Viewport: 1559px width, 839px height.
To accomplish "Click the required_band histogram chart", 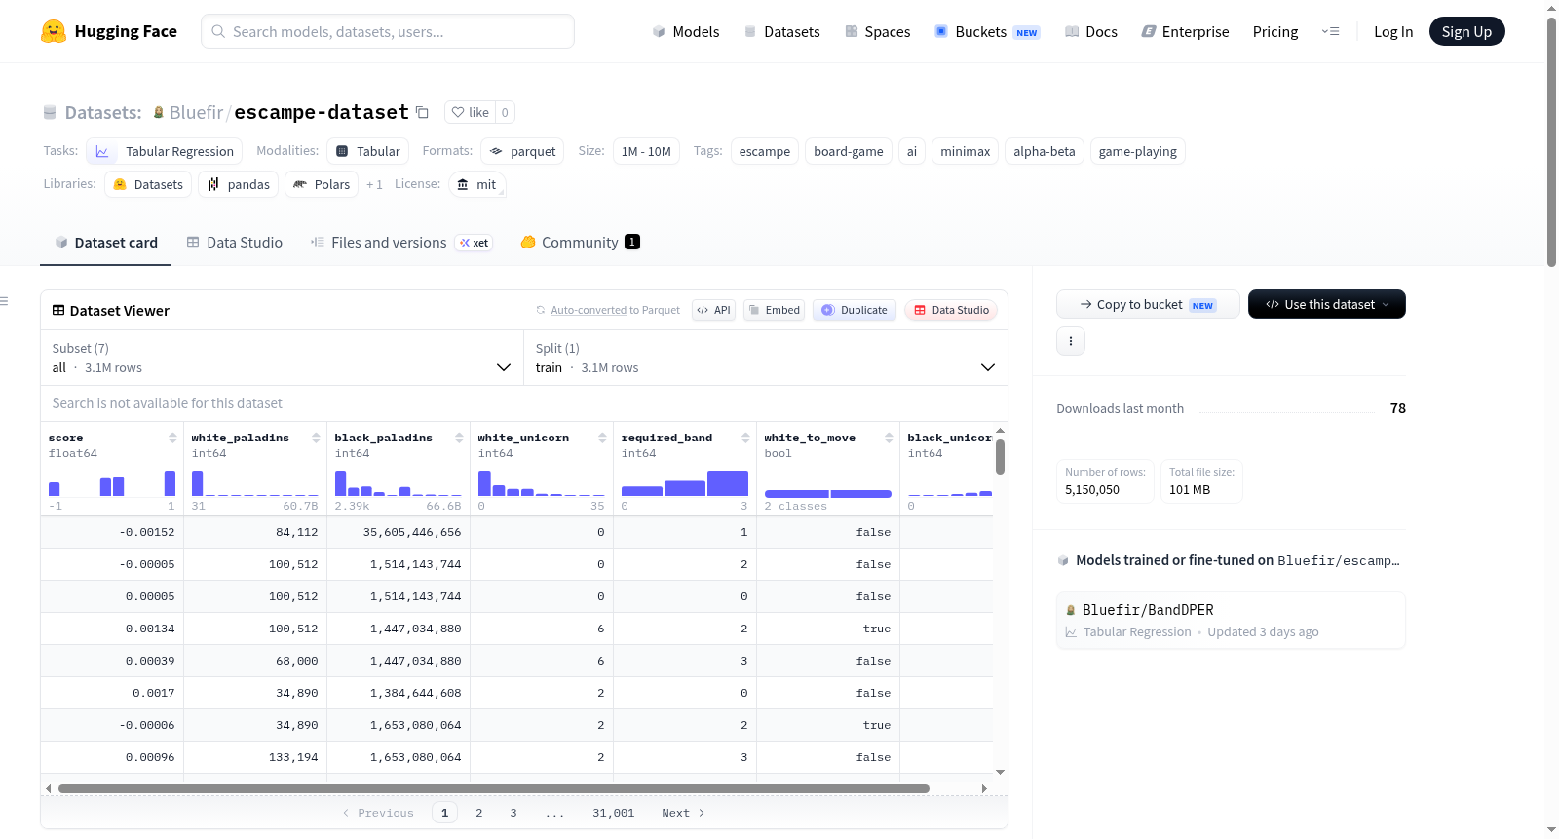I will point(685,483).
